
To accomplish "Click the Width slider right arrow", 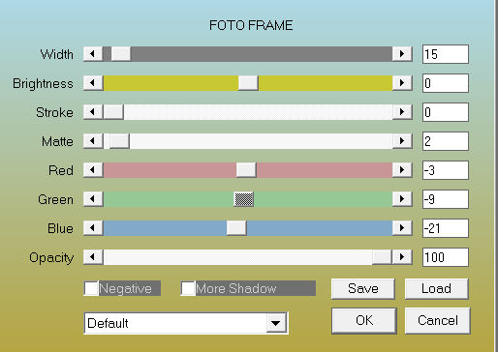I will tap(402, 54).
